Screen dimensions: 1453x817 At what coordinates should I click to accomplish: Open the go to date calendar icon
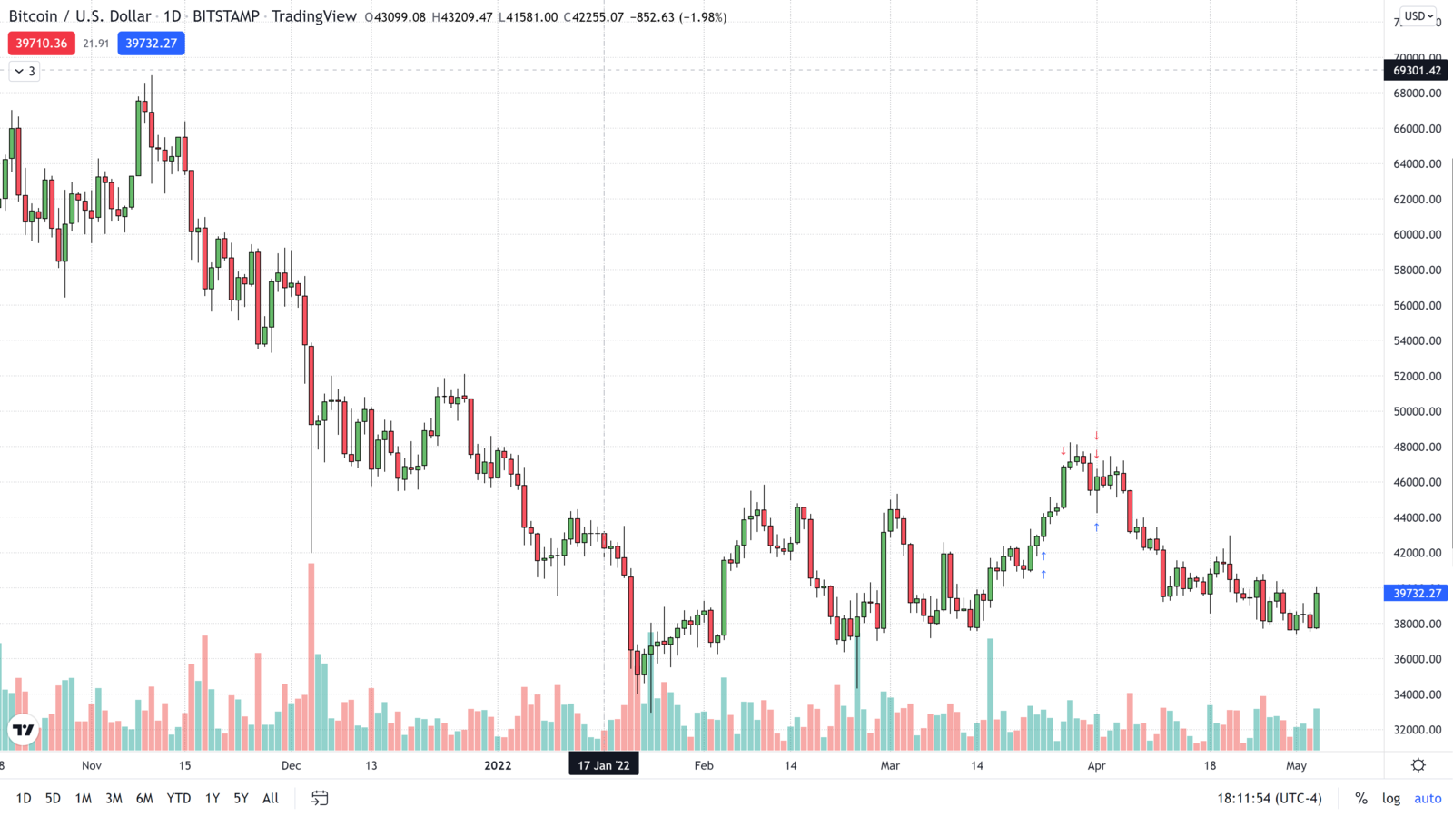coord(320,798)
